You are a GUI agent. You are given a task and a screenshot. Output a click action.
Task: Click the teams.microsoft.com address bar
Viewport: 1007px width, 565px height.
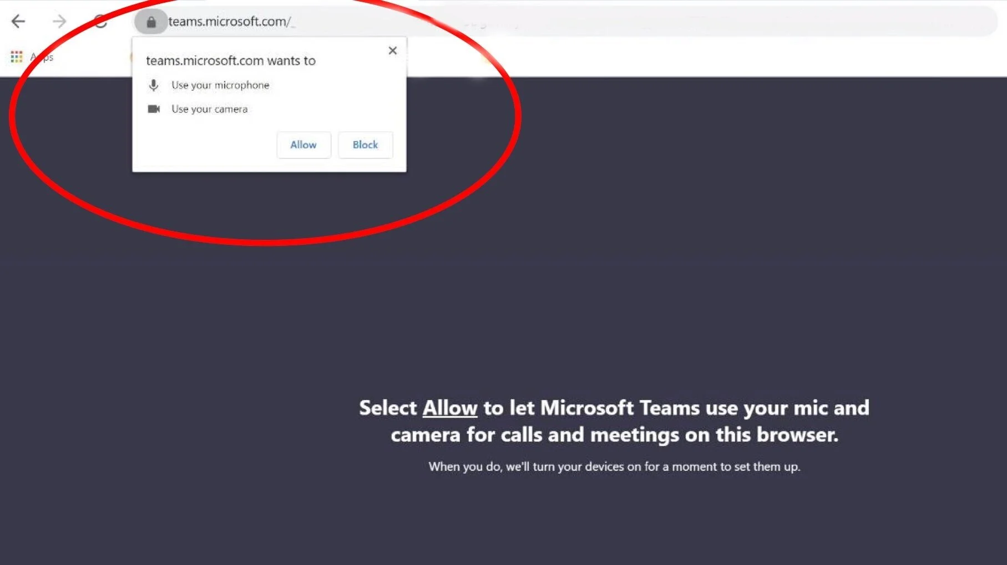(x=566, y=22)
